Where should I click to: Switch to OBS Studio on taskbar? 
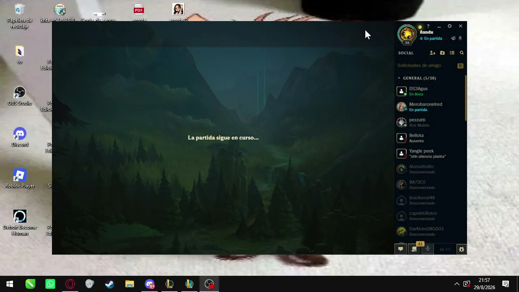[209, 284]
